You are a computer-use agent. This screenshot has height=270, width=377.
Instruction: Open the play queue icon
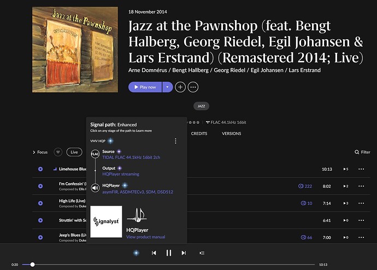(202, 253)
